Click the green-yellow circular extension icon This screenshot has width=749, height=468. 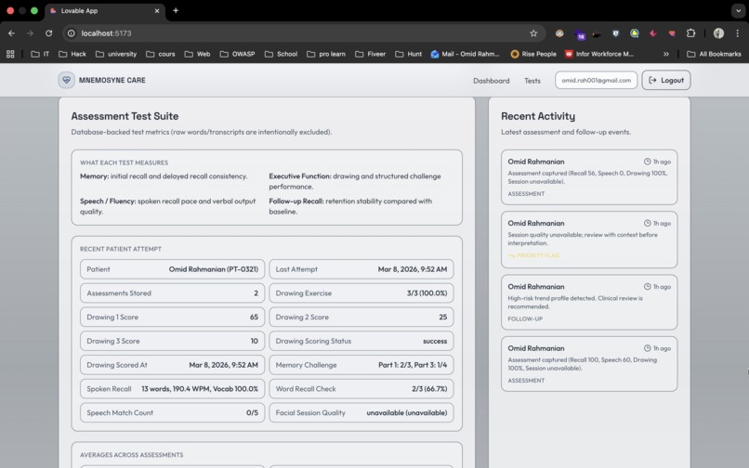pyautogui.click(x=635, y=33)
